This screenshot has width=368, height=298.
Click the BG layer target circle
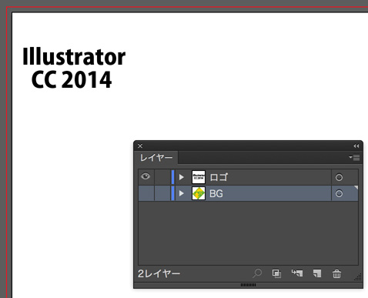(x=339, y=193)
